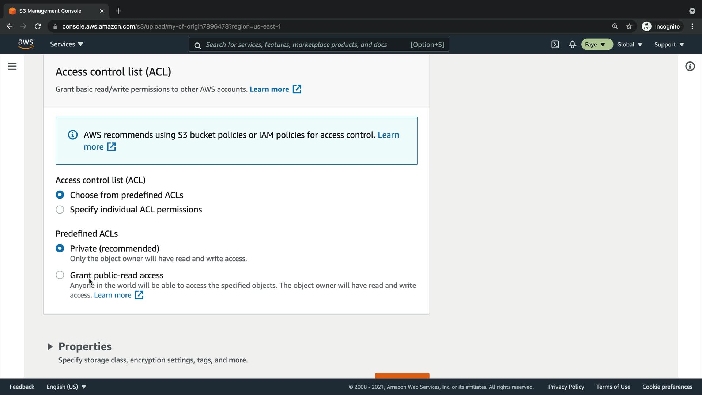Viewport: 702px width, 395px height.
Task: Click the AWS services search field
Action: tap(303, 44)
